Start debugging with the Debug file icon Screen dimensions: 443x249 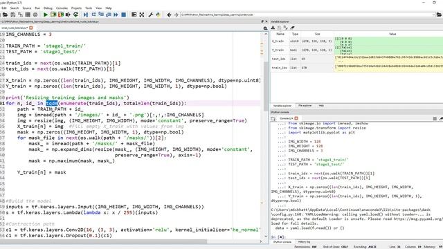pyautogui.click(x=86, y=15)
